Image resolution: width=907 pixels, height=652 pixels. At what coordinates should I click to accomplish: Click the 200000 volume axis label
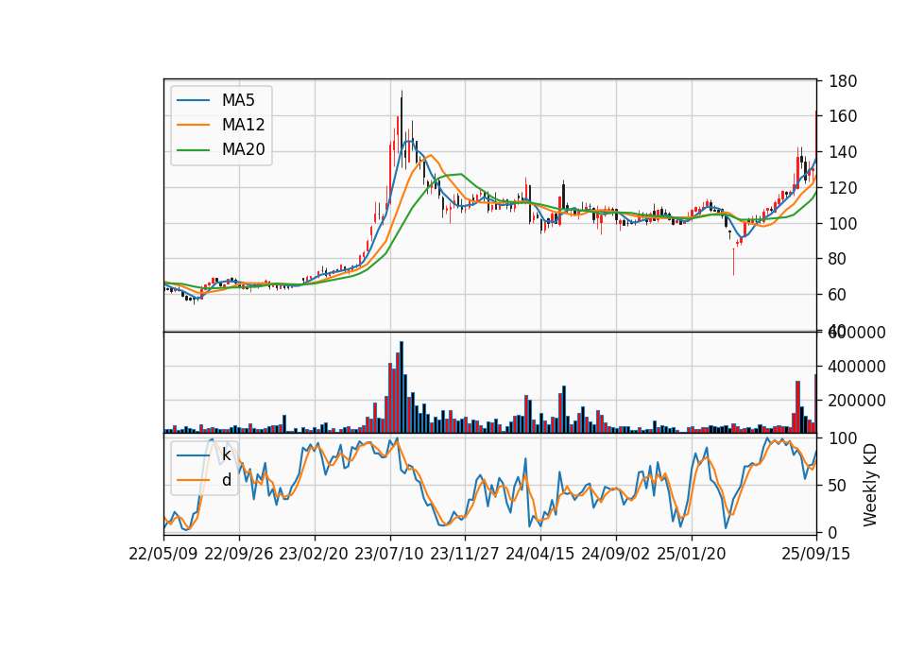click(857, 401)
